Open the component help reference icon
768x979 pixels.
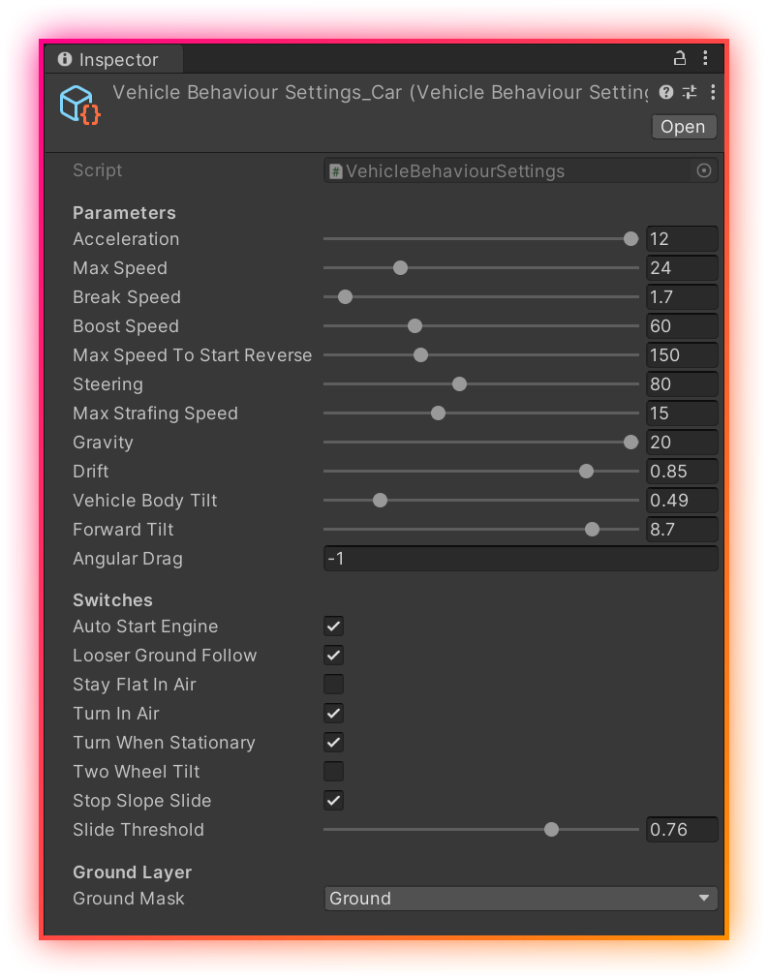point(666,92)
